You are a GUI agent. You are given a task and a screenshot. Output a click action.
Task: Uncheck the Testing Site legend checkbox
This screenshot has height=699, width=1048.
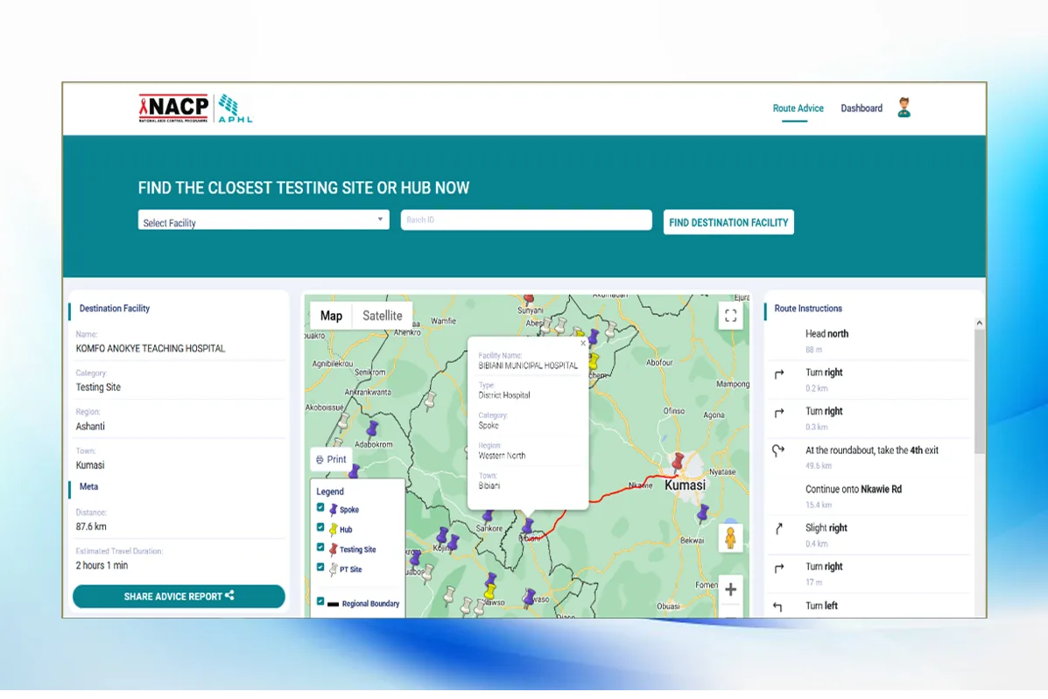(320, 548)
